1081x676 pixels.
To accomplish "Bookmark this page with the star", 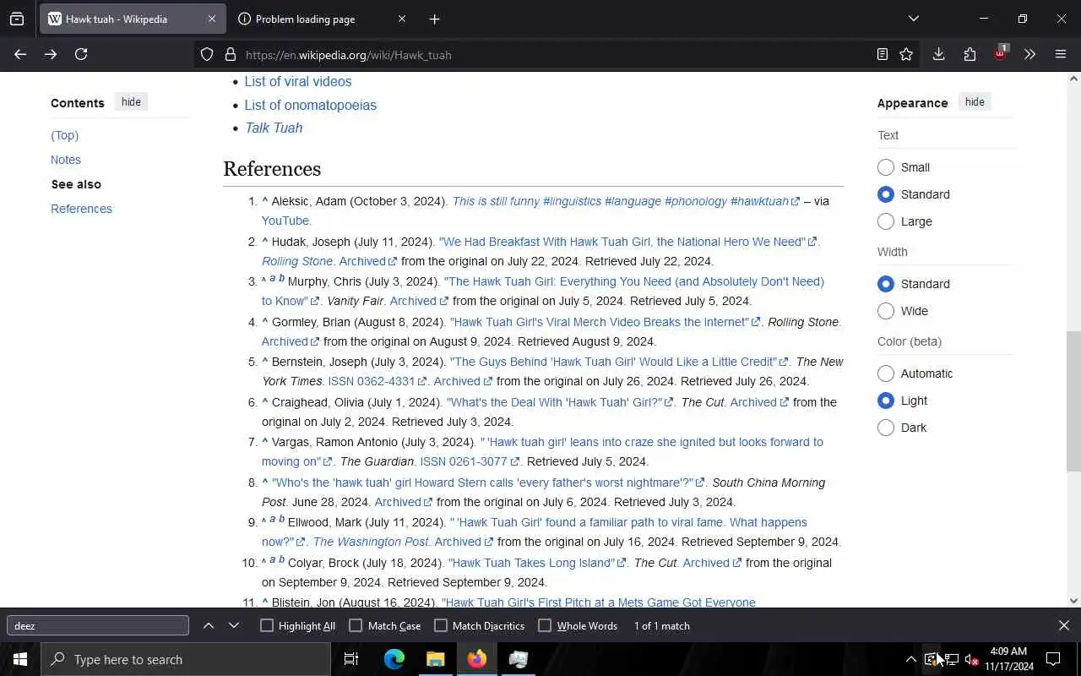I will click(x=906, y=54).
